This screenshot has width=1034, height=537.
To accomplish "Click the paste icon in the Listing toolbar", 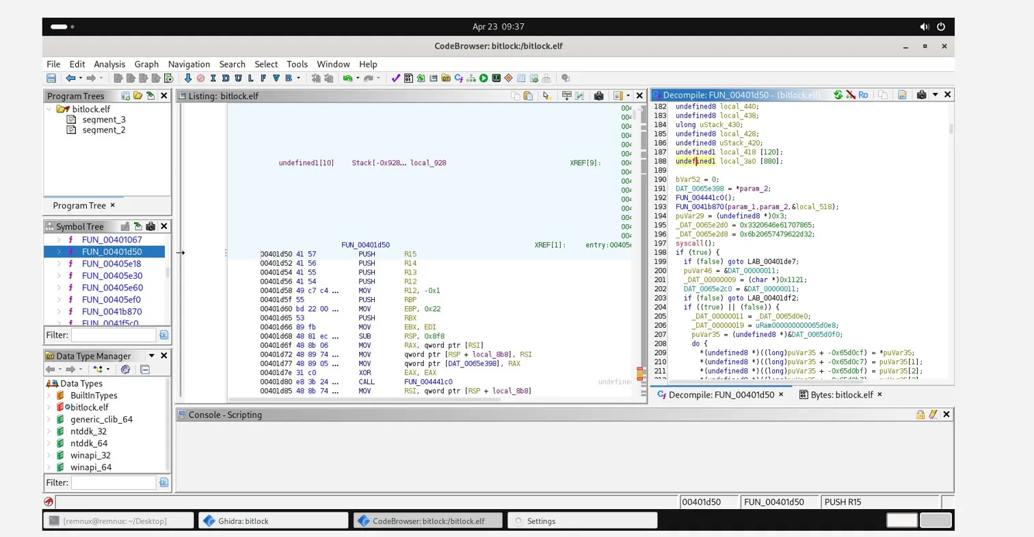I will click(x=527, y=96).
